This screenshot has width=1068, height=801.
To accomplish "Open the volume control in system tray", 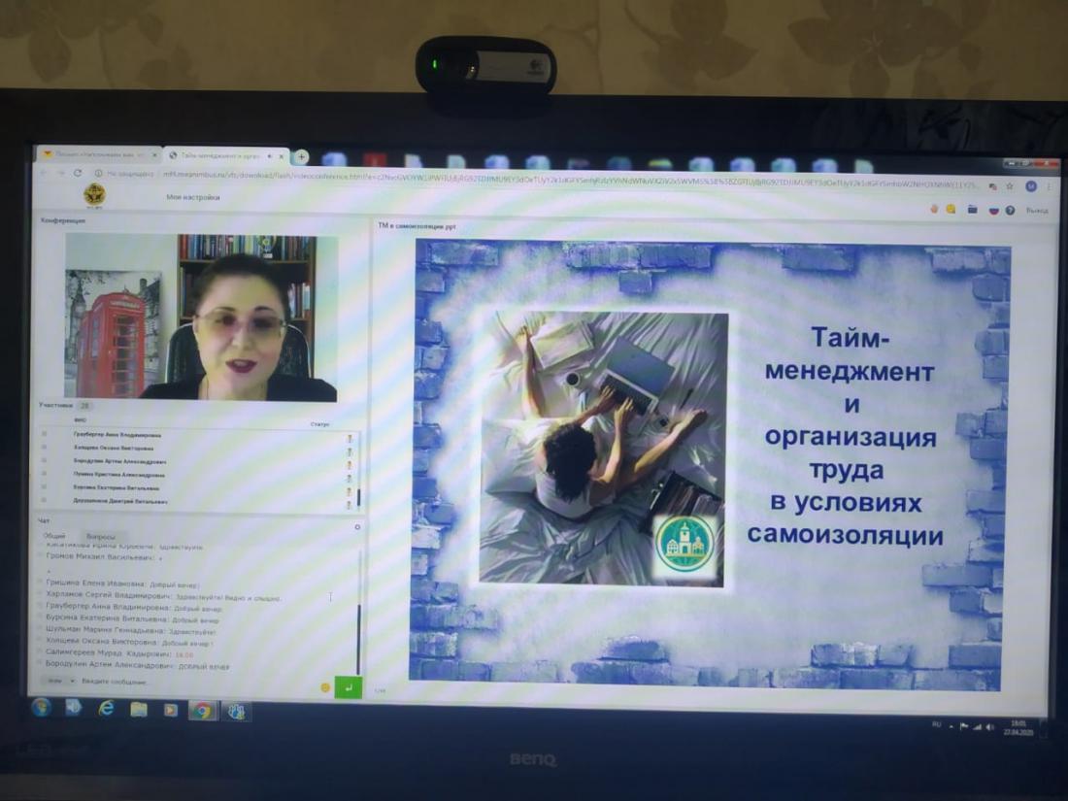I will tap(989, 728).
